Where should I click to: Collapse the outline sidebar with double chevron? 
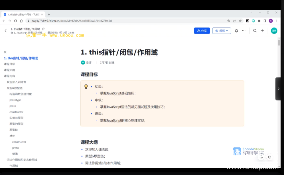click(5, 52)
